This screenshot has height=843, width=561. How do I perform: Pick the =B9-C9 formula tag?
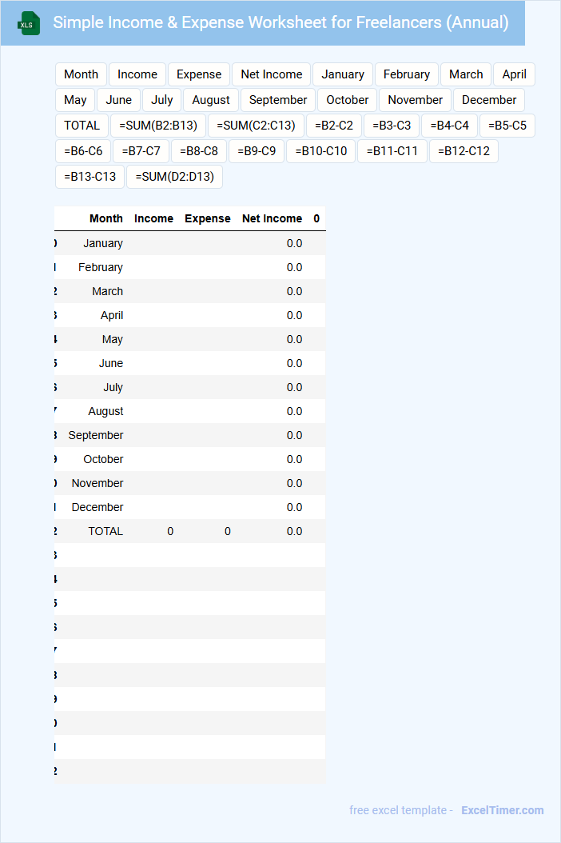click(257, 151)
